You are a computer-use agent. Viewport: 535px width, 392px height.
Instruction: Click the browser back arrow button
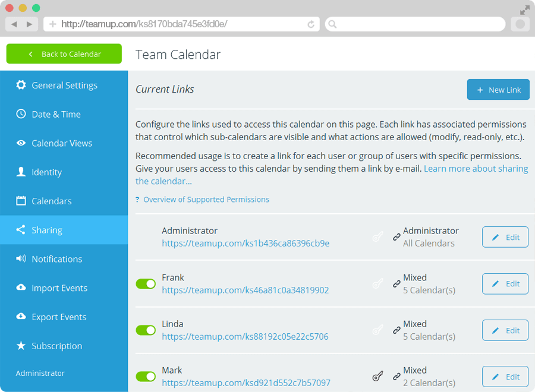(x=14, y=24)
